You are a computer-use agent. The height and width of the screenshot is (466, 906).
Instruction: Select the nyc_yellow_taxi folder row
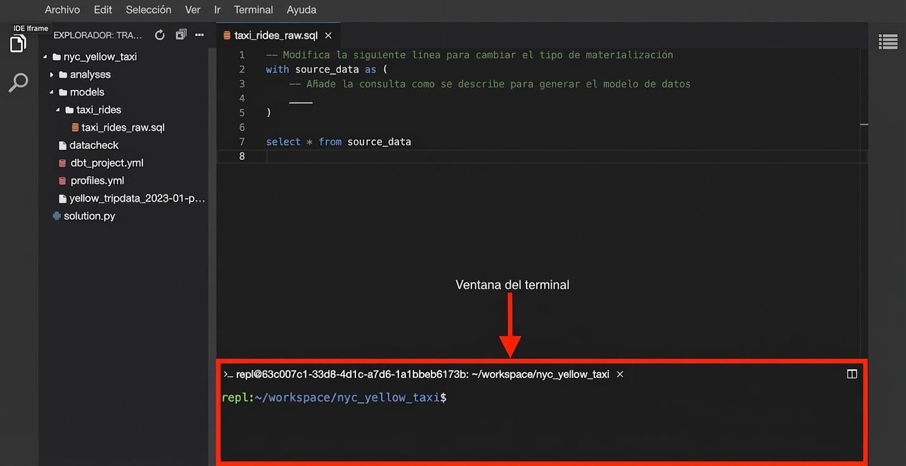100,56
